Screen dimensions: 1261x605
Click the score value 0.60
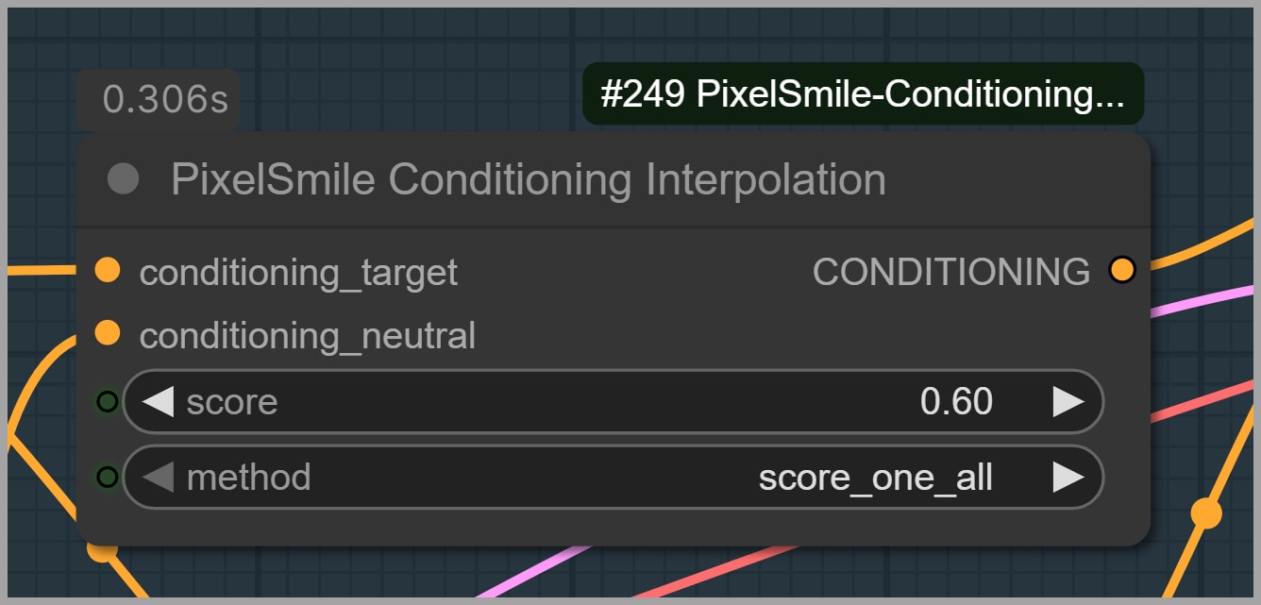[955, 402]
